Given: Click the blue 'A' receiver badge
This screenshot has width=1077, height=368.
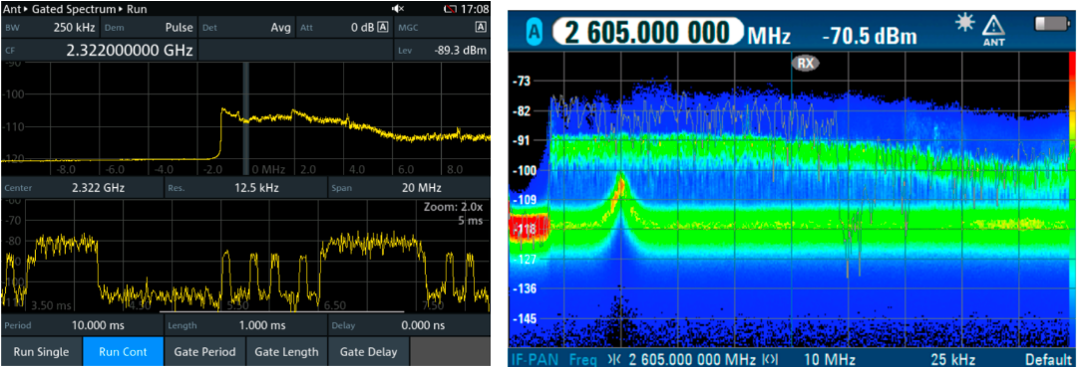Looking at the screenshot, I should coord(536,32).
